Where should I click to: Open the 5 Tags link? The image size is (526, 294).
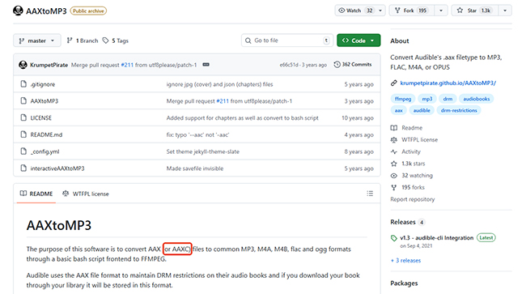[116, 40]
